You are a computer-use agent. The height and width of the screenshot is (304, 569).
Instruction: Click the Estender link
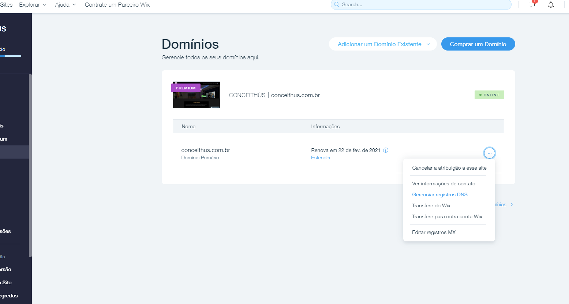pos(321,157)
